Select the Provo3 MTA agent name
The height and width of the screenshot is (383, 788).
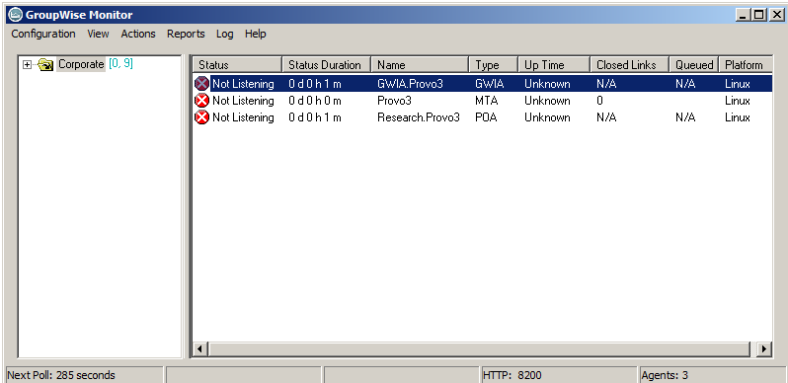point(394,101)
